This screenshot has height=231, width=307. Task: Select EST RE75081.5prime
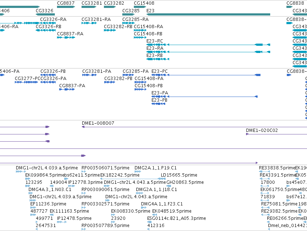click(265, 208)
